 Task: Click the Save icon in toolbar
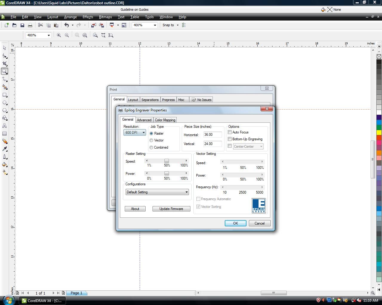22,25
